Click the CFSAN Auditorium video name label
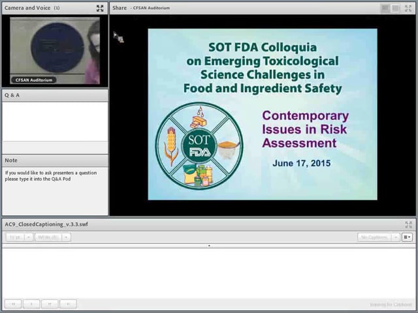 34,80
